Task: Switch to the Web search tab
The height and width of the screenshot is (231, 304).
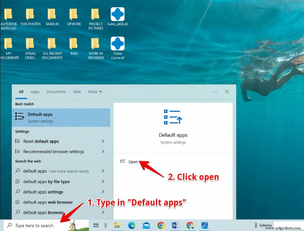Action: click(x=77, y=92)
